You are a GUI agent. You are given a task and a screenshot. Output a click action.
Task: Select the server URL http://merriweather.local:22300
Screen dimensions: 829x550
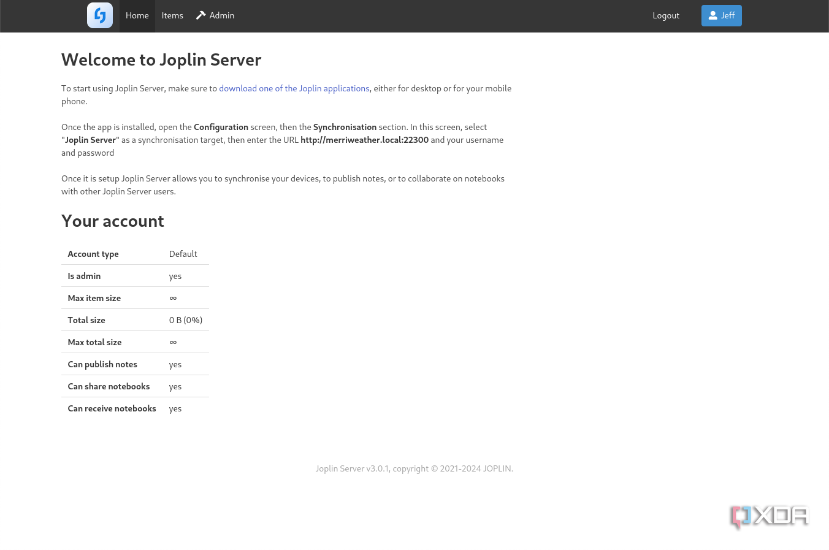pyautogui.click(x=364, y=140)
